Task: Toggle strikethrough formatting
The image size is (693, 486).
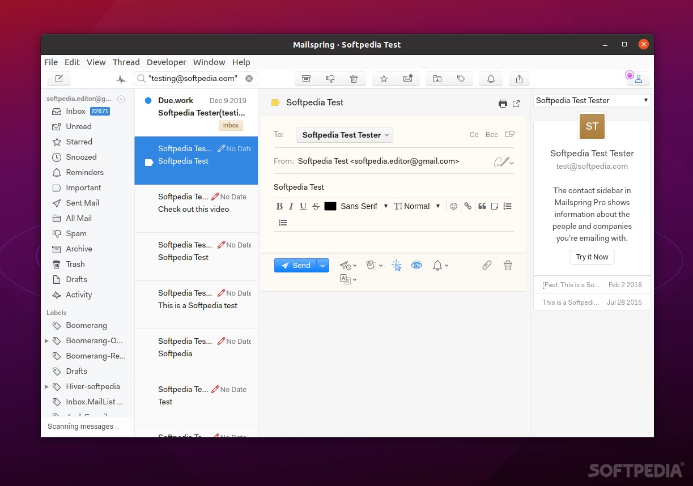Action: (x=316, y=206)
